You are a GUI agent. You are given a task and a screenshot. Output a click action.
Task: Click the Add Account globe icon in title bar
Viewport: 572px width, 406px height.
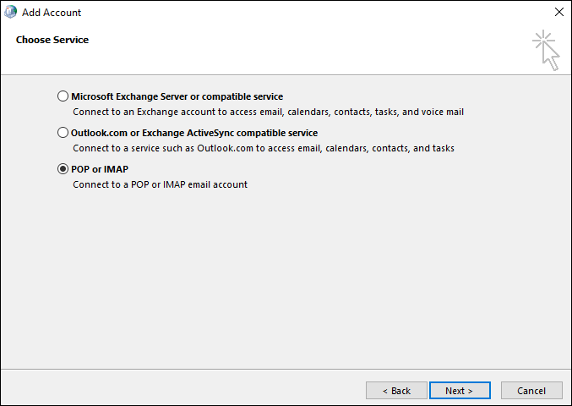pos(10,12)
